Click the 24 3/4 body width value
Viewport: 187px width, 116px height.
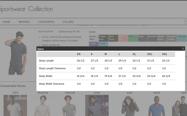[x=151, y=76]
